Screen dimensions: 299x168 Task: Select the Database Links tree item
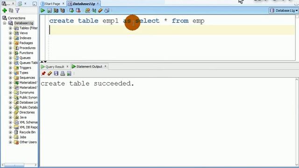click(x=28, y=102)
